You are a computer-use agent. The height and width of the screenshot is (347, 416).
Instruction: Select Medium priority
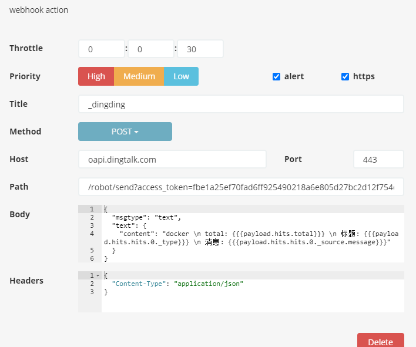(x=139, y=76)
